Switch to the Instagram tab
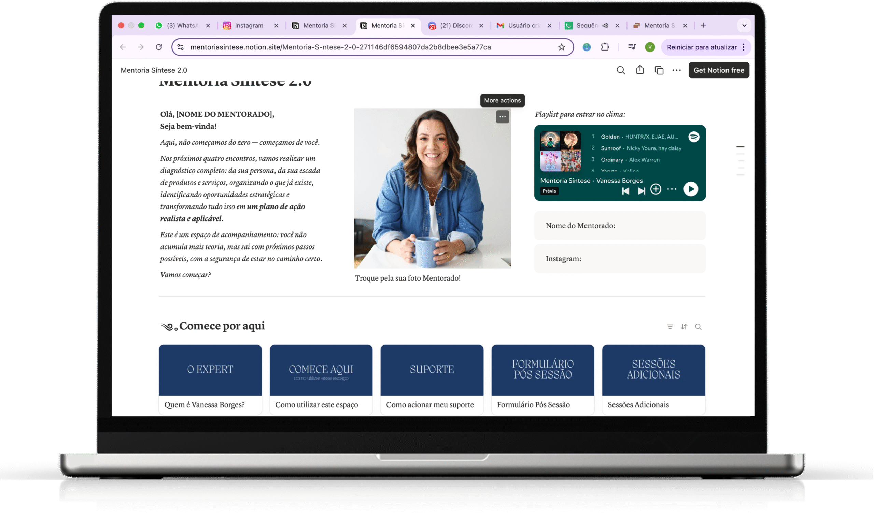The height and width of the screenshot is (513, 874). point(249,25)
